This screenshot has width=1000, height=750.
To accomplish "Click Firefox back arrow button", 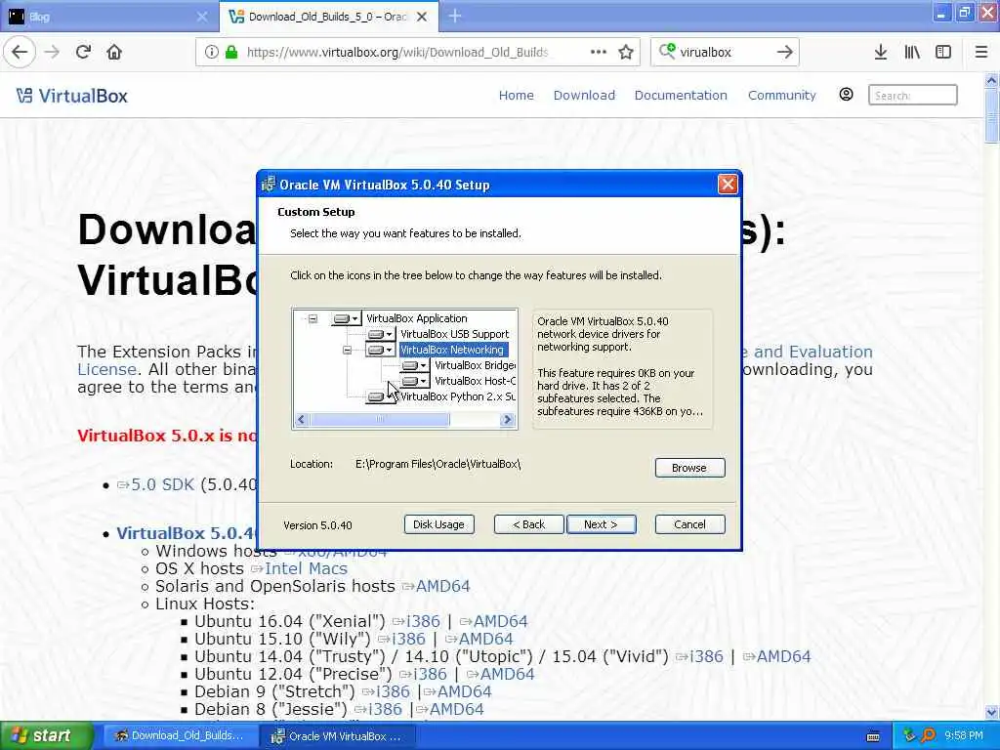I will coord(20,53).
